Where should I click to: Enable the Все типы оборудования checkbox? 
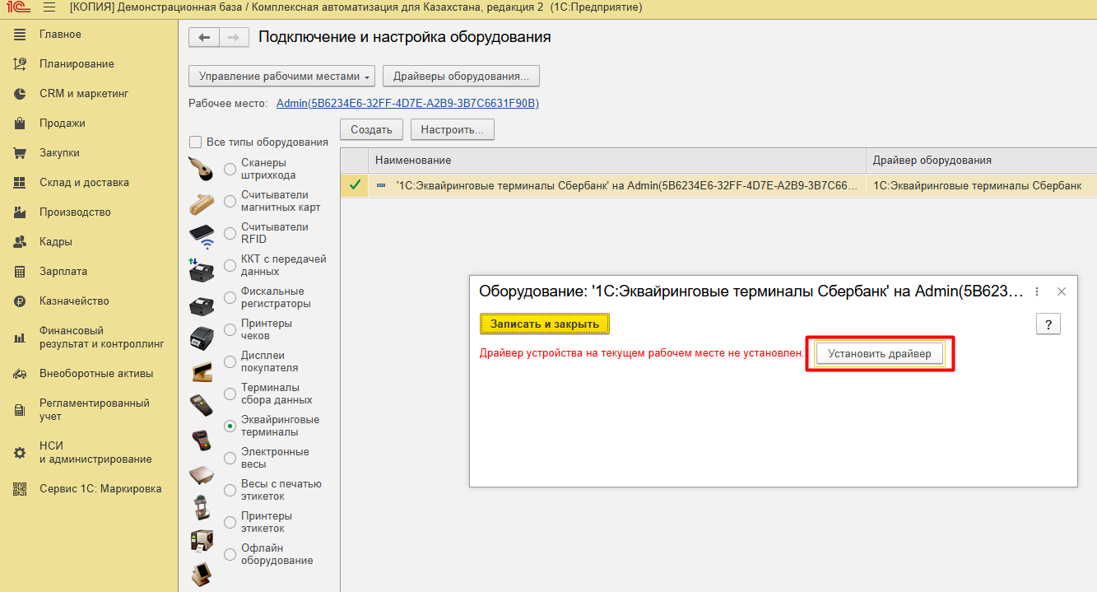196,142
